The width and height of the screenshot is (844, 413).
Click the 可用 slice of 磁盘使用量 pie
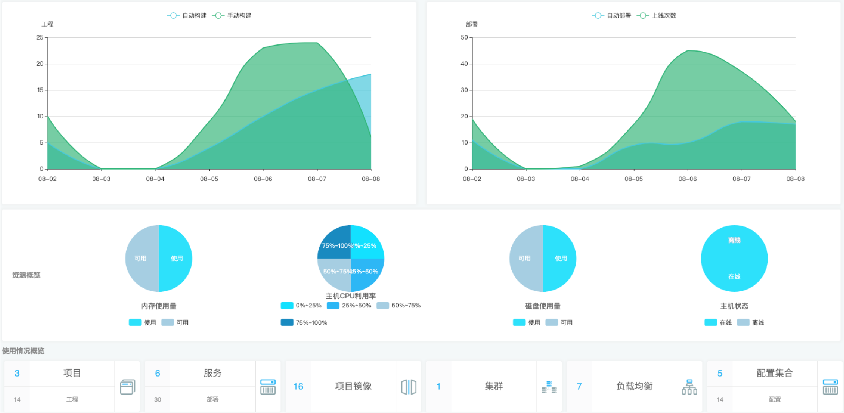[x=525, y=258]
